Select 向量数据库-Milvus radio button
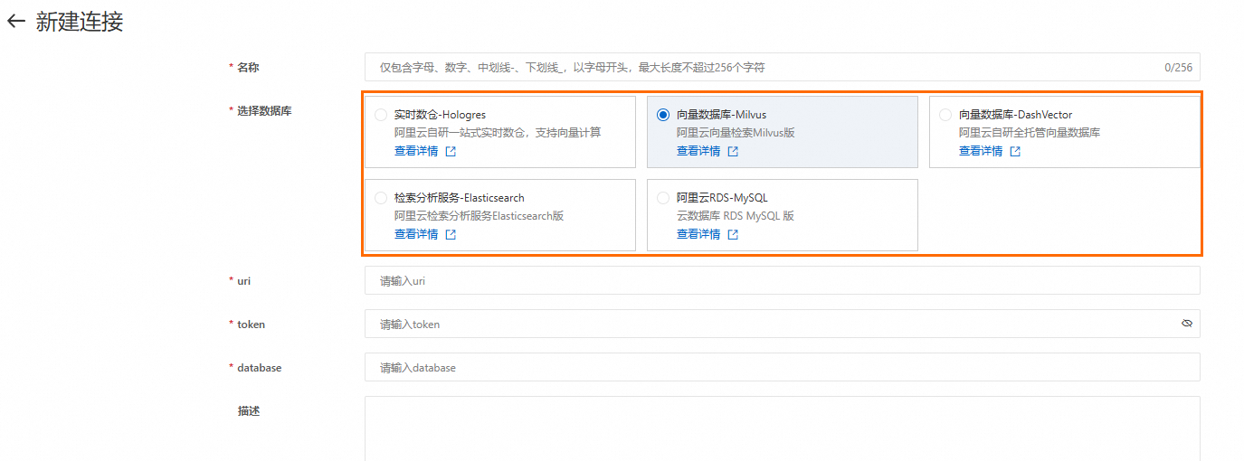The image size is (1244, 461). click(x=663, y=115)
